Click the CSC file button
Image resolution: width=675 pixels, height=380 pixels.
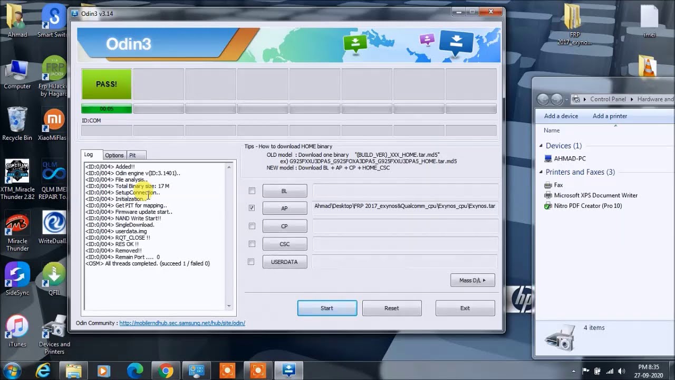pyautogui.click(x=285, y=244)
